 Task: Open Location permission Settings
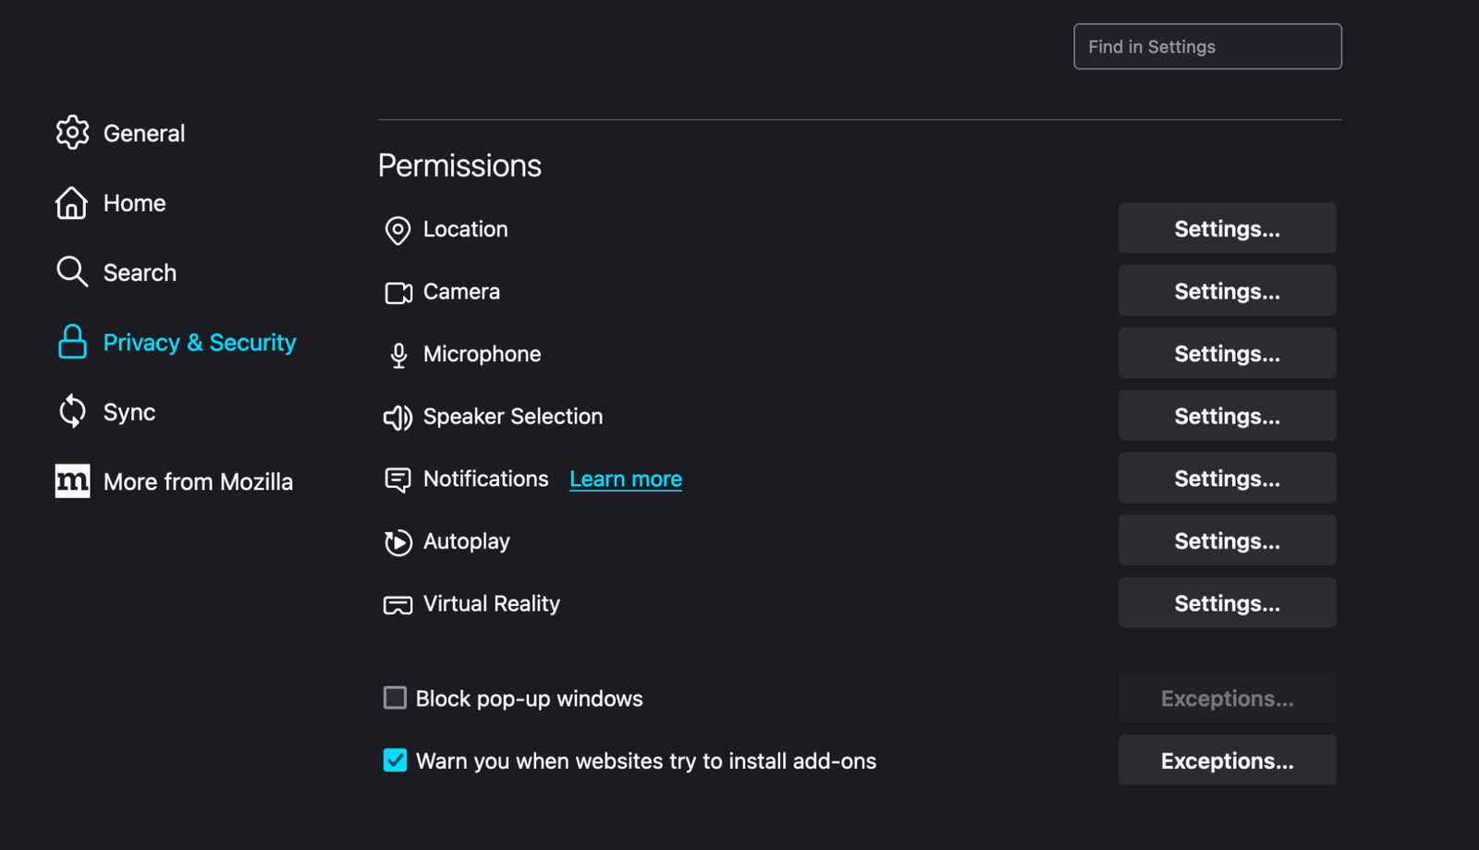tap(1227, 228)
